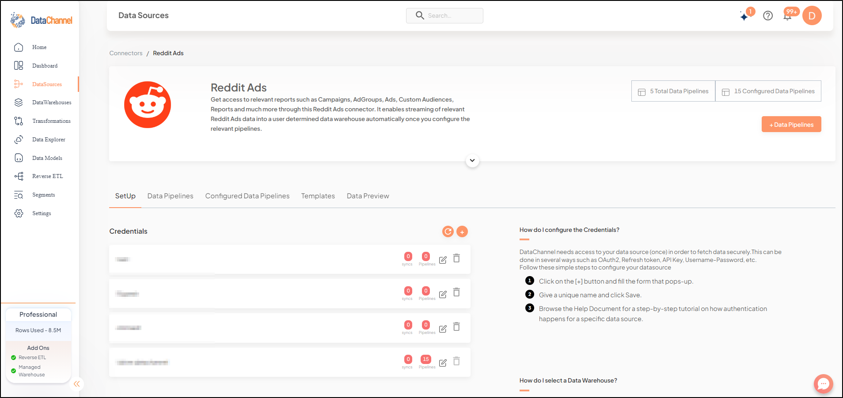Delete the third credential in the list
Image resolution: width=843 pixels, height=398 pixels.
click(457, 327)
